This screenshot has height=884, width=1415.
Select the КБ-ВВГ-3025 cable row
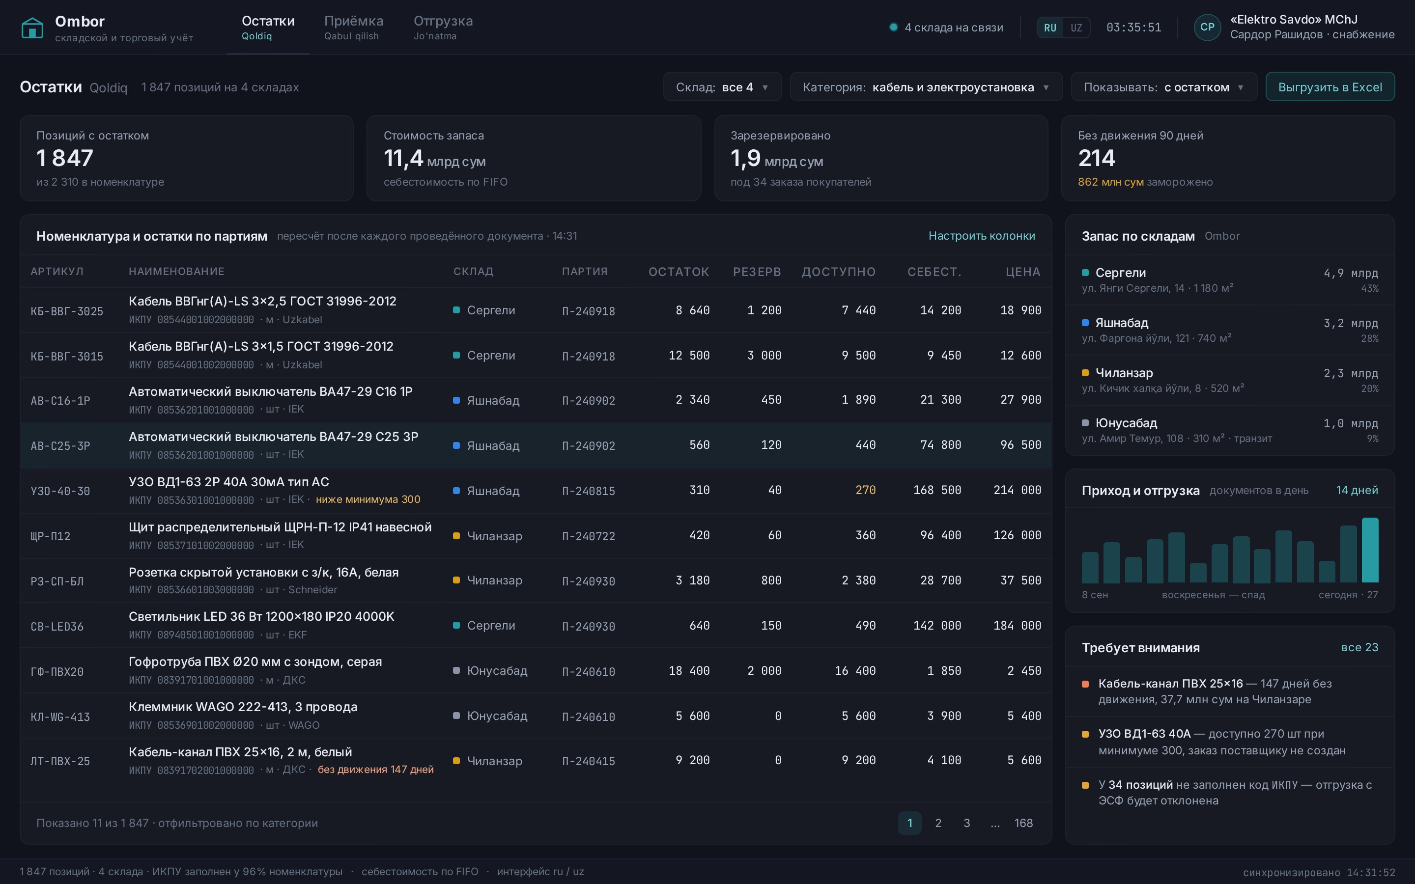(x=536, y=310)
